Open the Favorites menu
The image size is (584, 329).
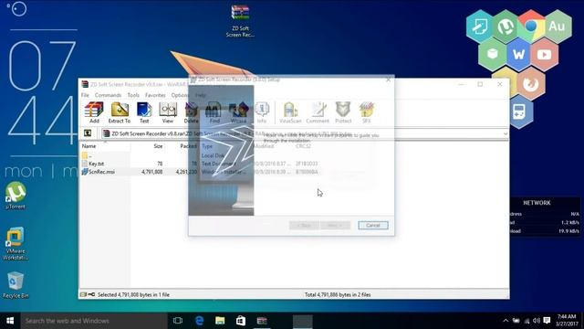(x=155, y=95)
